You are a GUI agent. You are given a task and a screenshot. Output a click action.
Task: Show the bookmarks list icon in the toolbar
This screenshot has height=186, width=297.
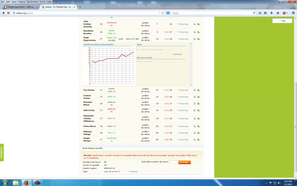click(266, 13)
